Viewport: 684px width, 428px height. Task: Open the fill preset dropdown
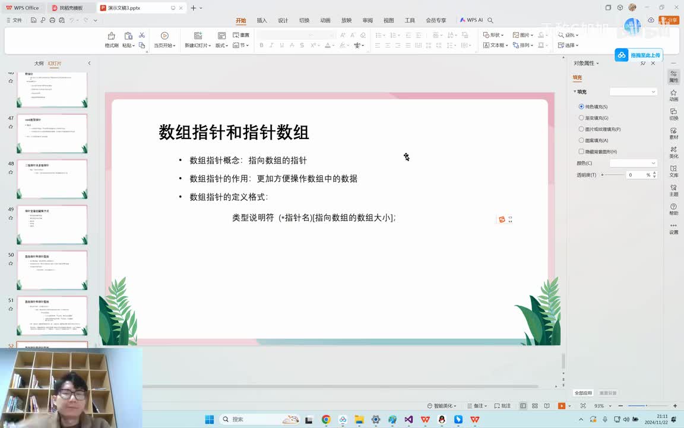tap(634, 92)
